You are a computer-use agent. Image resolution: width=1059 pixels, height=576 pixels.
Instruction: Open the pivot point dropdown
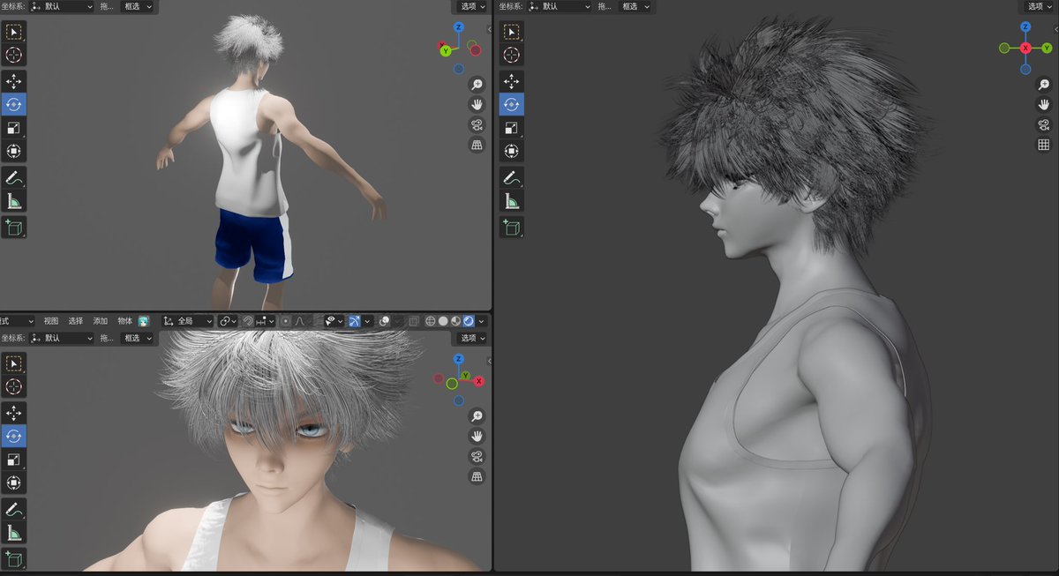click(229, 321)
